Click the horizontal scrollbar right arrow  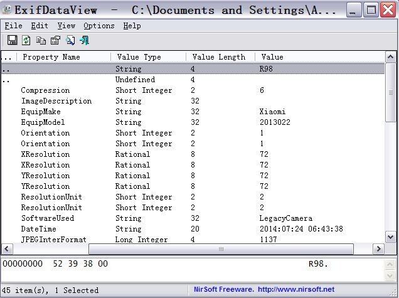379,248
